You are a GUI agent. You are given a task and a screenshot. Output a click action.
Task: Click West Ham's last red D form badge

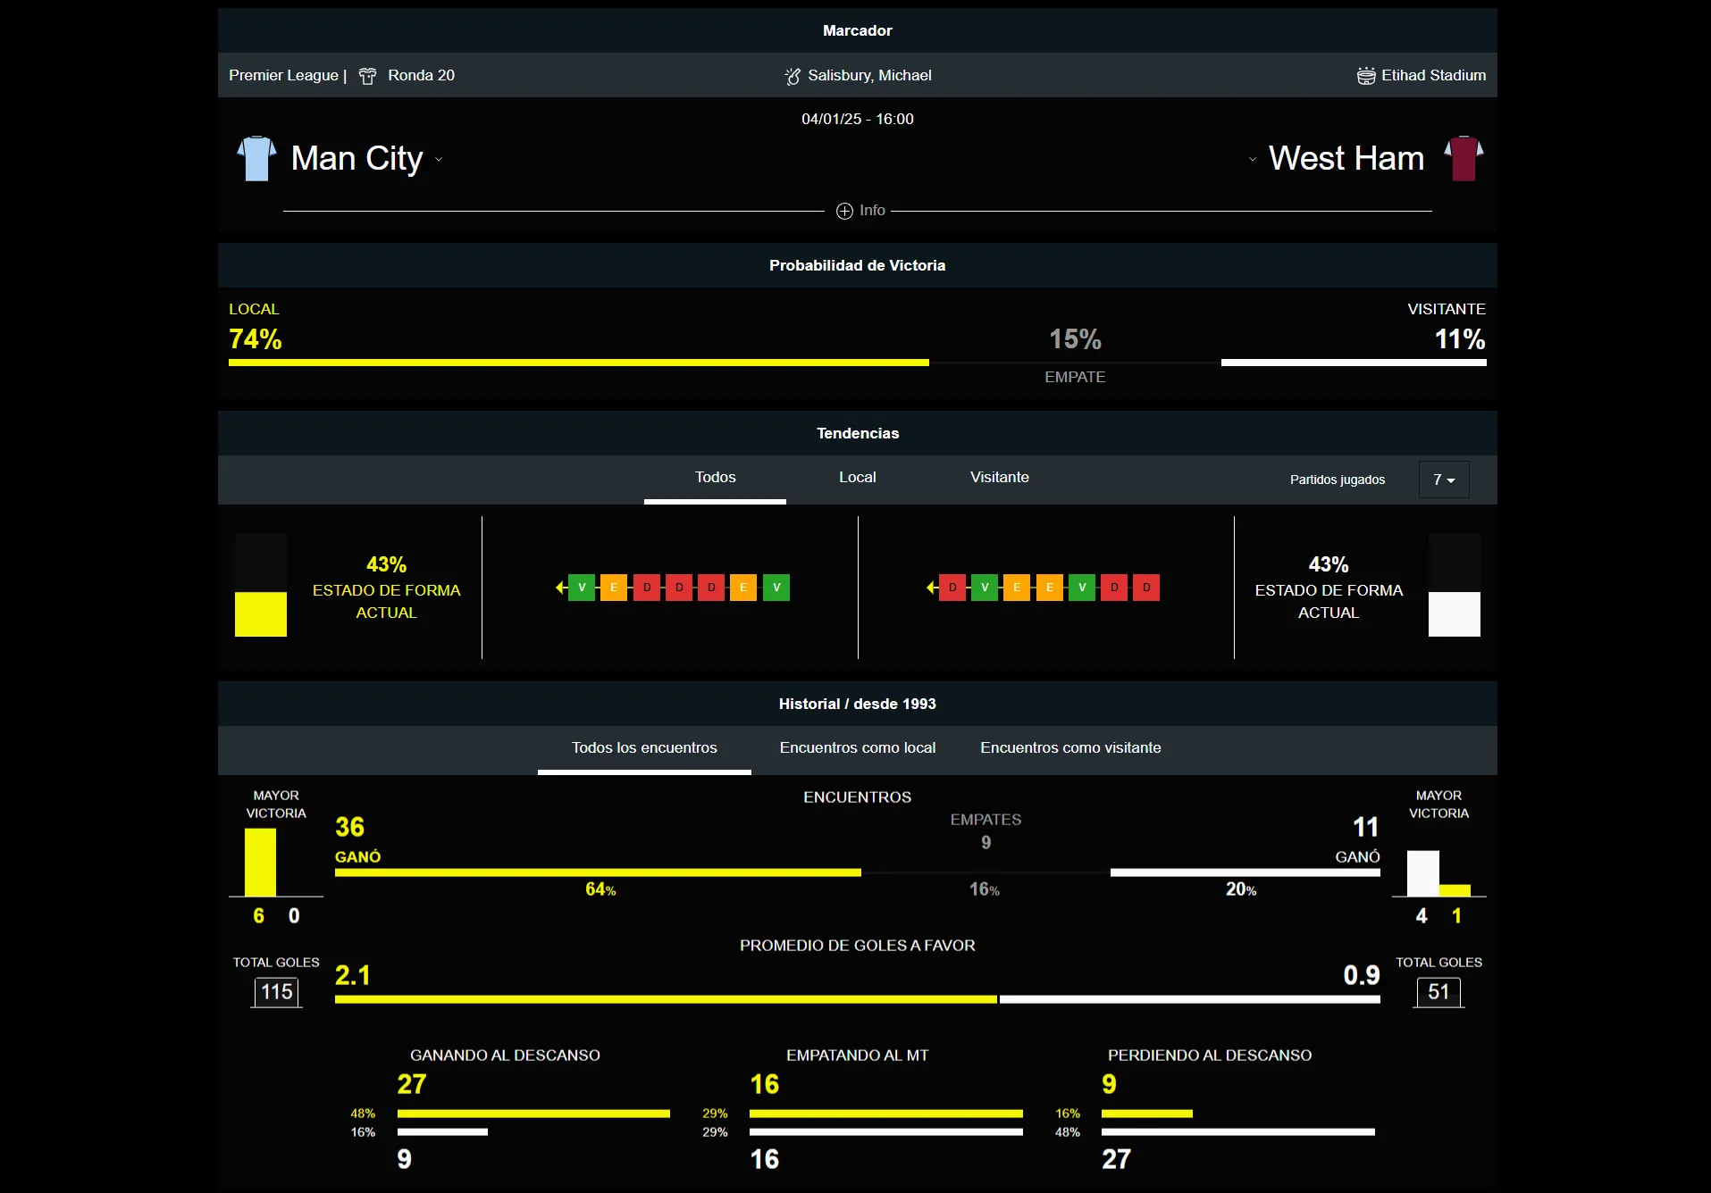(x=1146, y=588)
